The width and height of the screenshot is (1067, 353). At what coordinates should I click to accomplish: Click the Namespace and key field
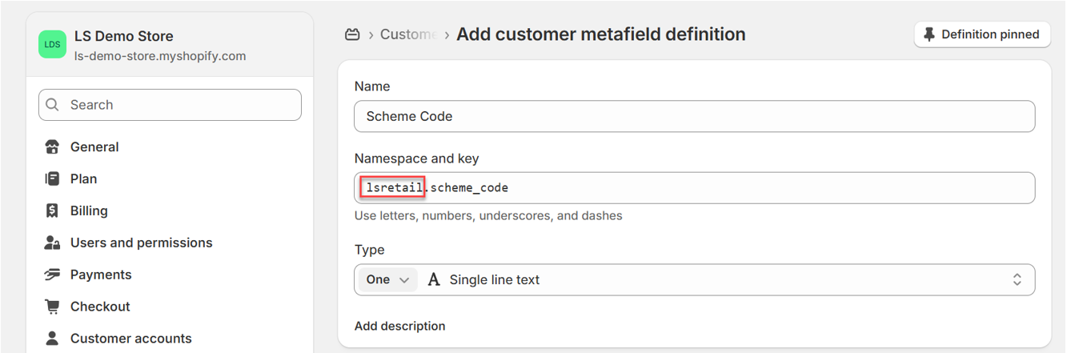point(720,188)
